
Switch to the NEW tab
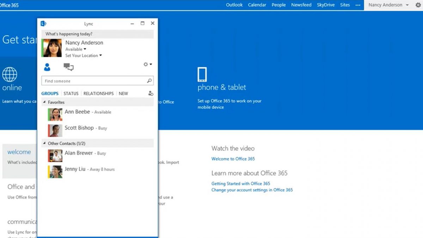(123, 93)
